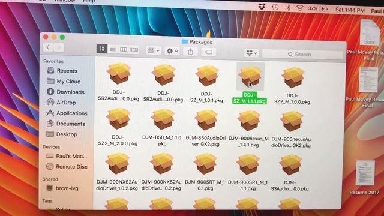Click the Time Machine menu bar icon

(275, 7)
